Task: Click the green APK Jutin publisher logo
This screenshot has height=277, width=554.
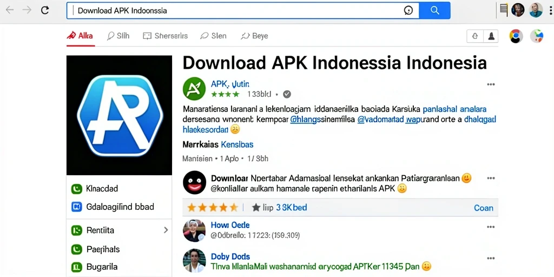Action: (x=194, y=89)
